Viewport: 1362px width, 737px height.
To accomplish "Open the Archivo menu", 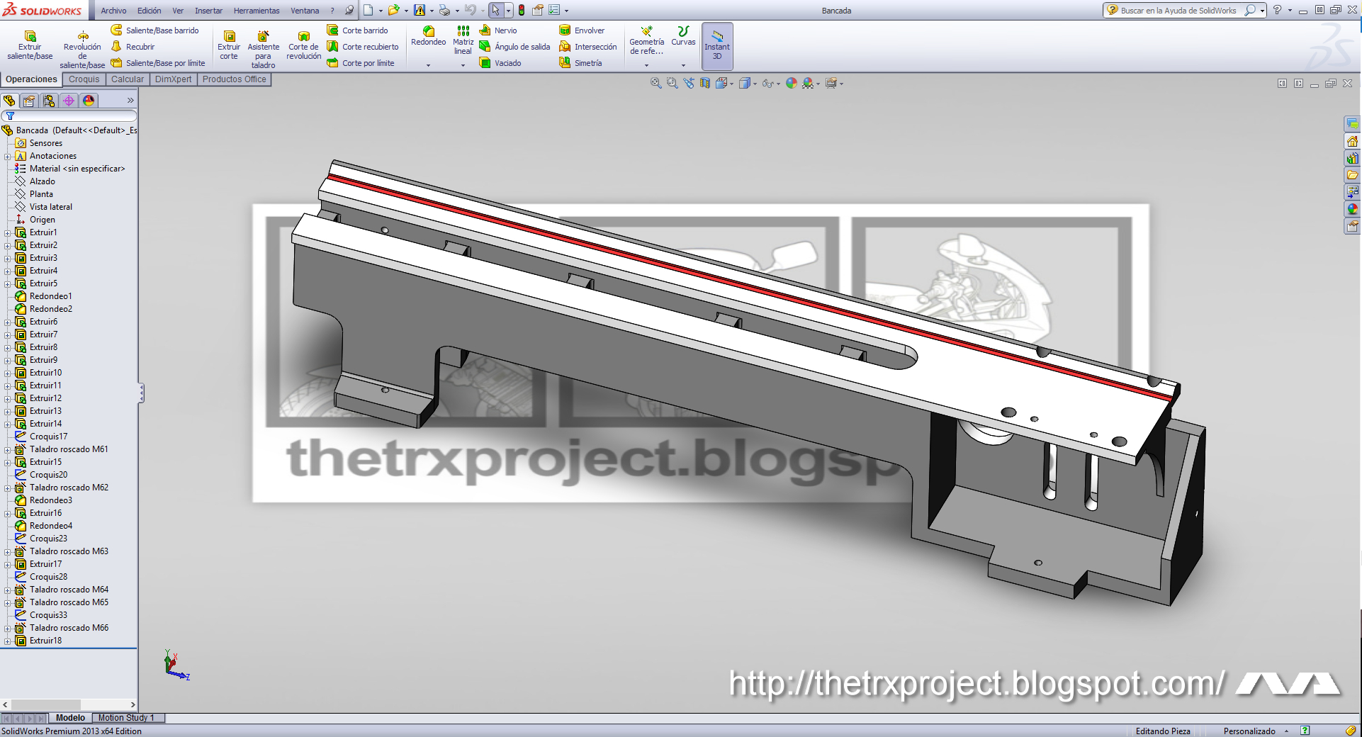I will pos(113,11).
